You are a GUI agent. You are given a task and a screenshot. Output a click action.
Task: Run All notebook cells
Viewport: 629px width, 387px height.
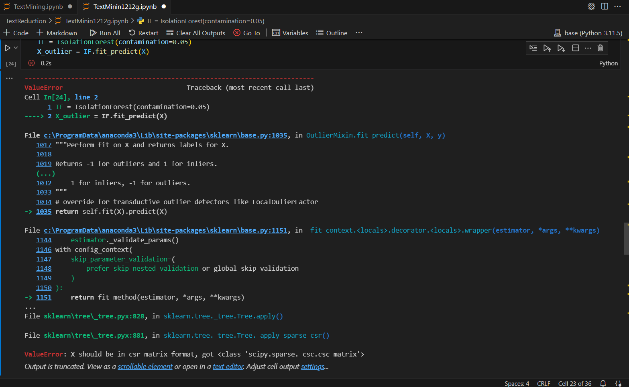point(105,33)
